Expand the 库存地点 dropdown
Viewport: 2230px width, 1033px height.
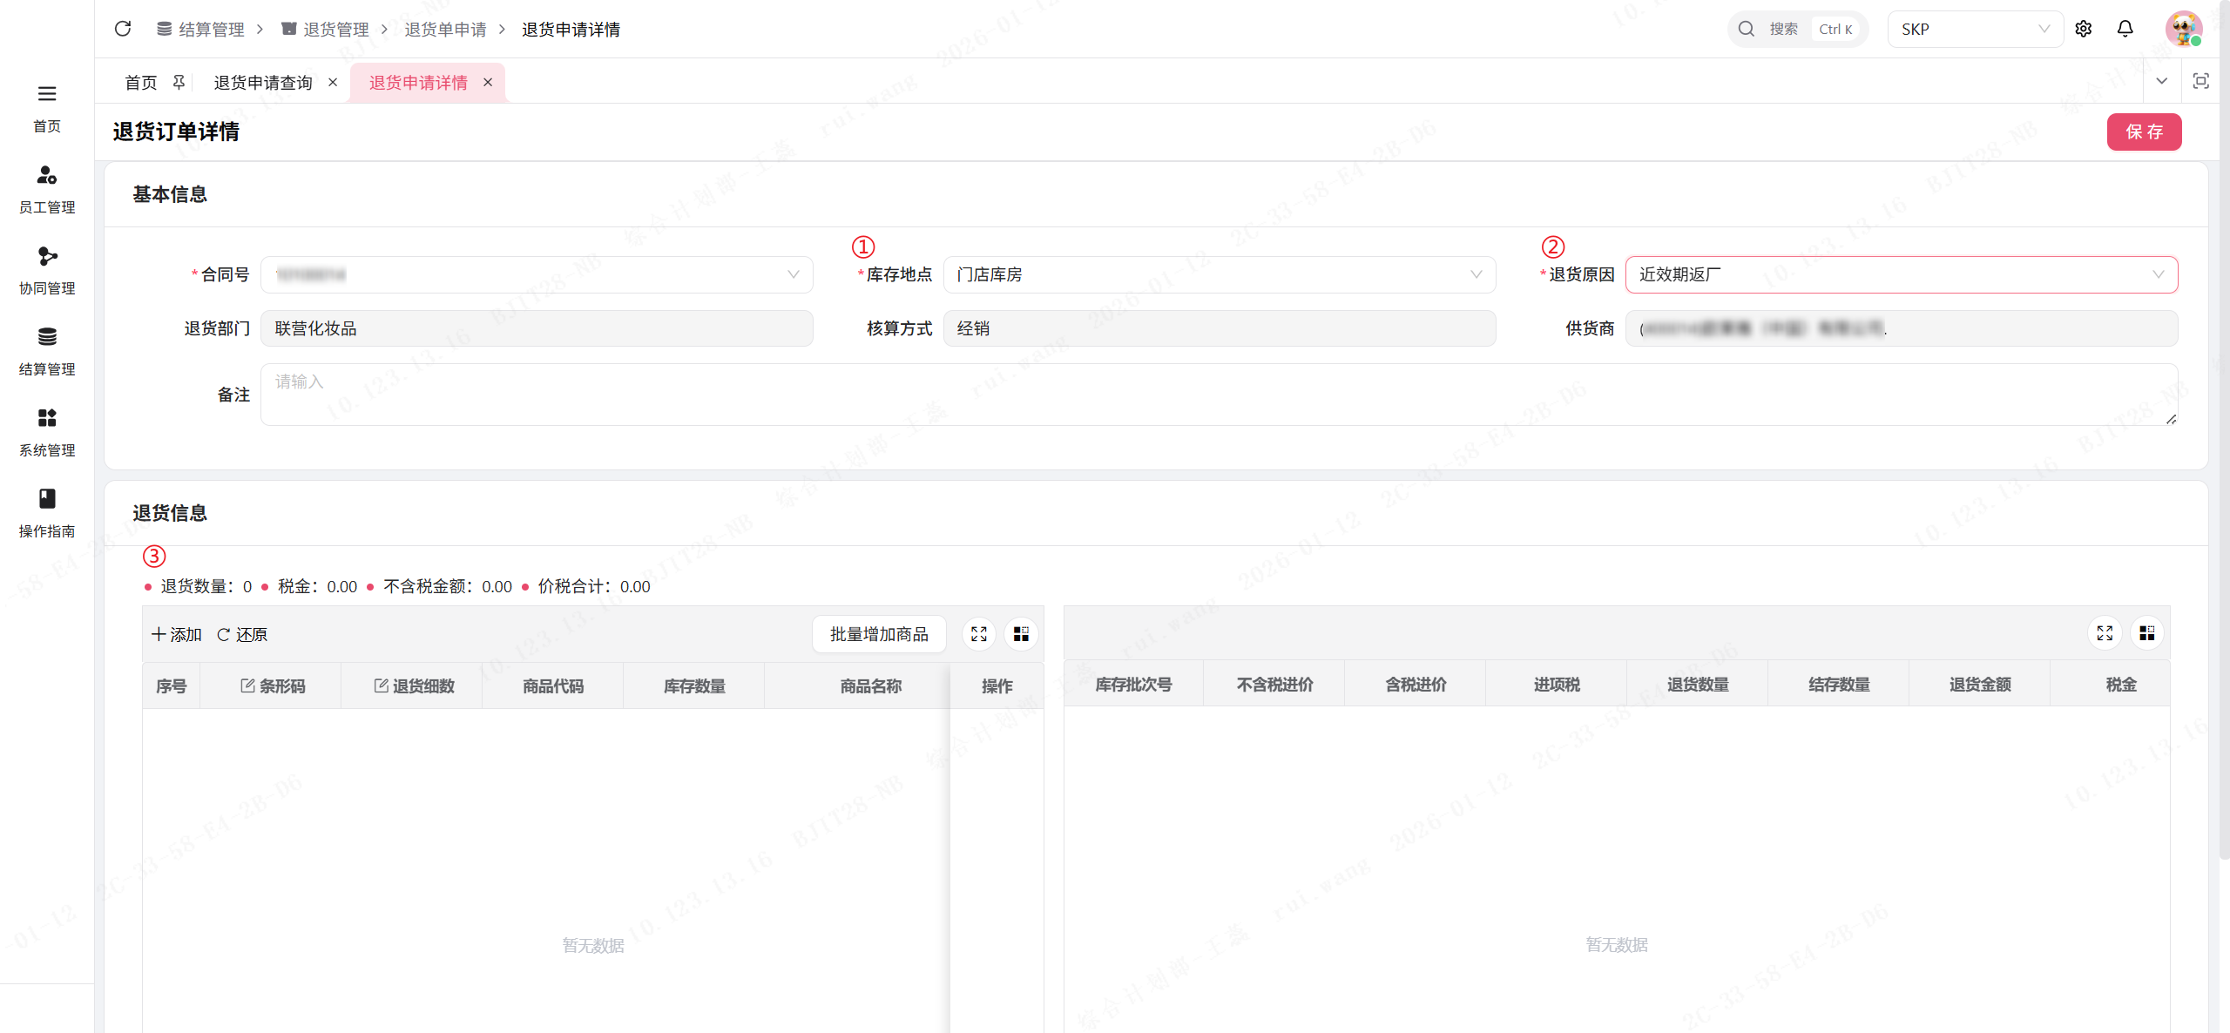coord(1219,274)
